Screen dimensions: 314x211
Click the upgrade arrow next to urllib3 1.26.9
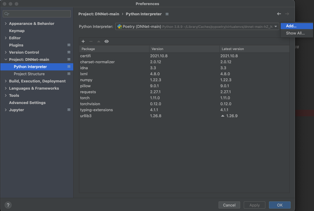(x=222, y=116)
